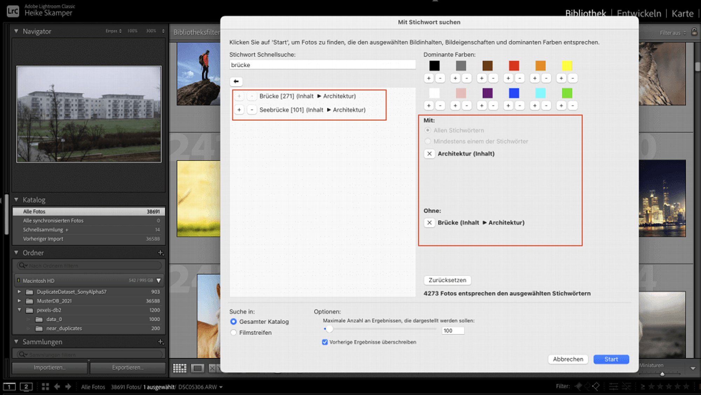Select the Filmstreifen radio button
The image size is (701, 395).
[233, 332]
